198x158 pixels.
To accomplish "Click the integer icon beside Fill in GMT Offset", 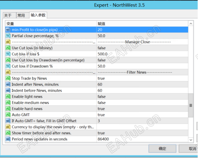I will click(x=8, y=121).
